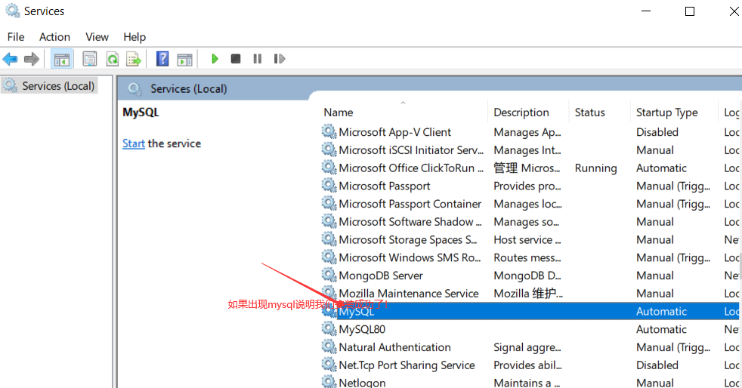This screenshot has width=742, height=388.
Task: Select the Netlogon service
Action: pyautogui.click(x=362, y=382)
